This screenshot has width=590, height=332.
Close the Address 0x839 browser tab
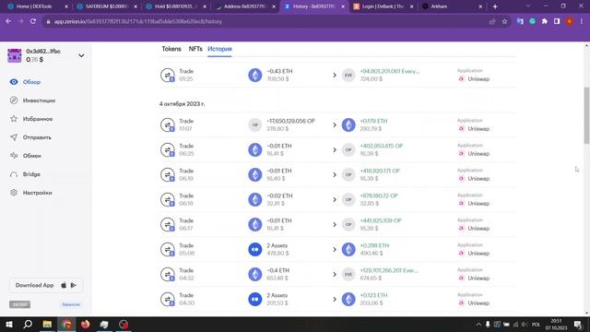pos(274,6)
